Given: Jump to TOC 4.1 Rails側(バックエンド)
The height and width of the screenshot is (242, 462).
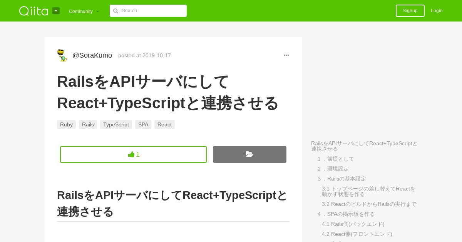Looking at the screenshot, I should pos(353,224).
